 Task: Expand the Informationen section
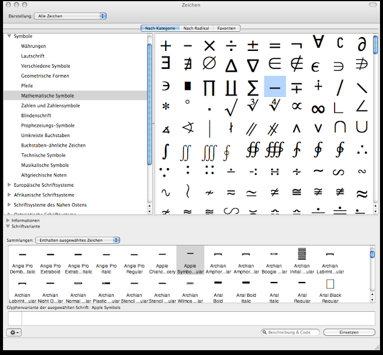click(x=8, y=220)
